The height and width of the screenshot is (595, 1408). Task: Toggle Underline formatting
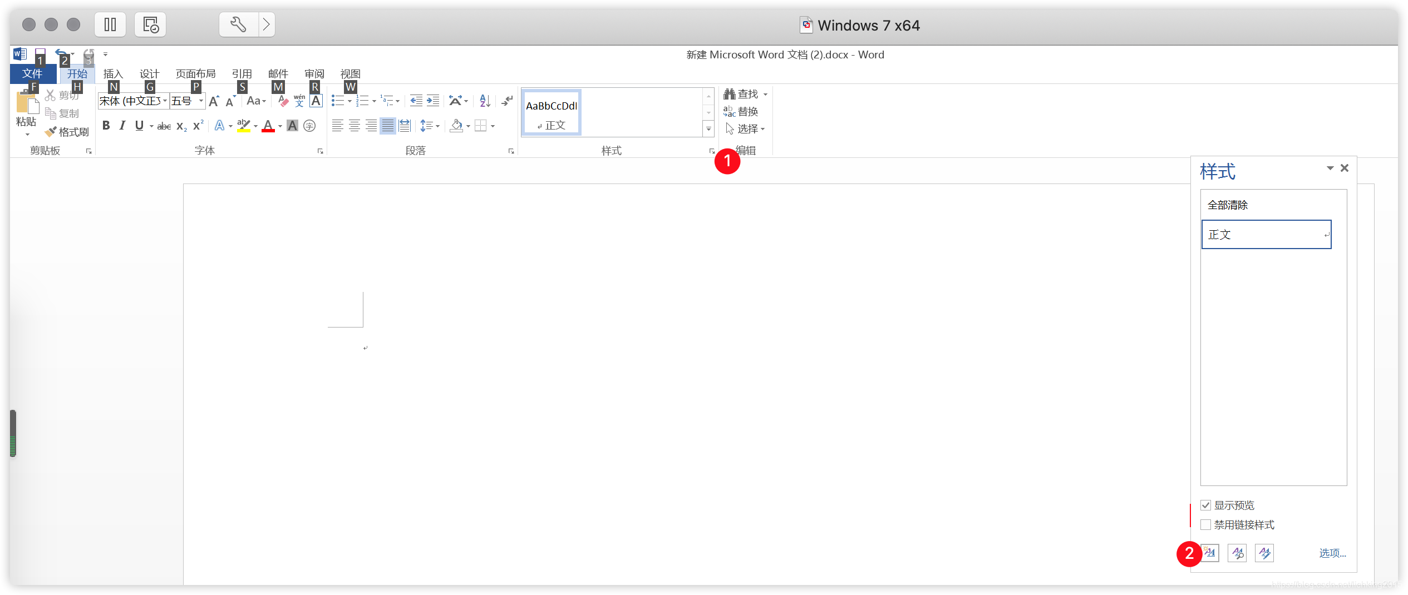pyautogui.click(x=139, y=126)
